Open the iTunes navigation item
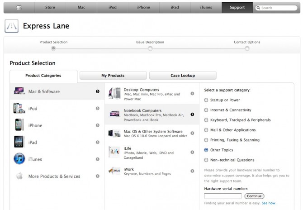The image size is (303, 210). (206, 8)
